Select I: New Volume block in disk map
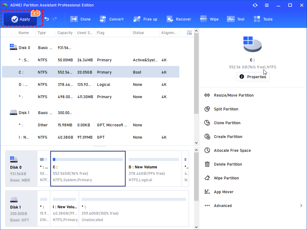The height and width of the screenshot is (230, 307). [64, 209]
